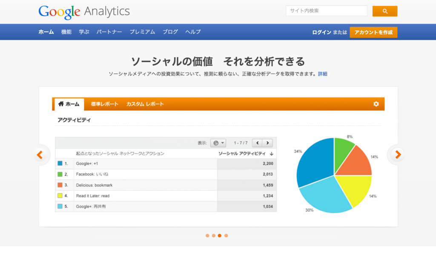436x256 pixels.
Task: Open the 機能 navigation item
Action: click(66, 32)
